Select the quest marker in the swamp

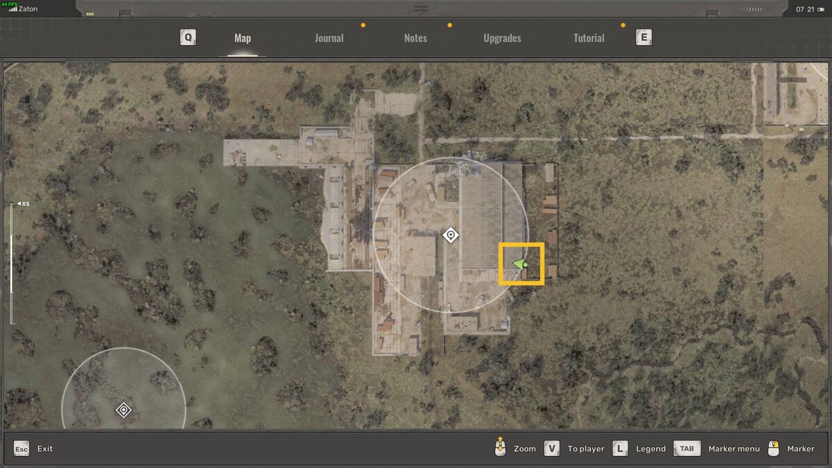[123, 410]
